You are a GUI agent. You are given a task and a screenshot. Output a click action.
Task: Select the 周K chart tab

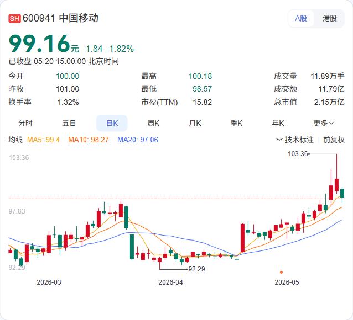coord(153,123)
